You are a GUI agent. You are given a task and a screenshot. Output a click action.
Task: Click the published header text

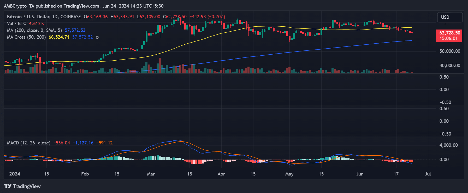pyautogui.click(x=84, y=6)
